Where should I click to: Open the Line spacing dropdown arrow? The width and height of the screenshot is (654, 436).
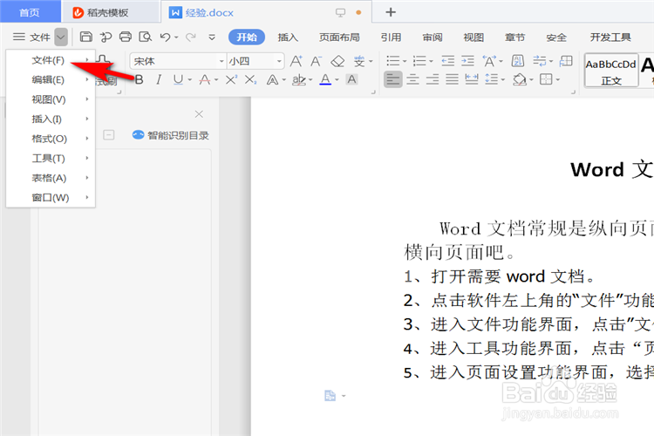503,79
